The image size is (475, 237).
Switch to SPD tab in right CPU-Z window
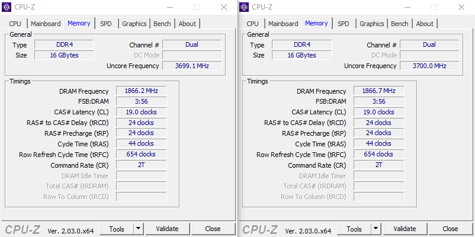(344, 24)
